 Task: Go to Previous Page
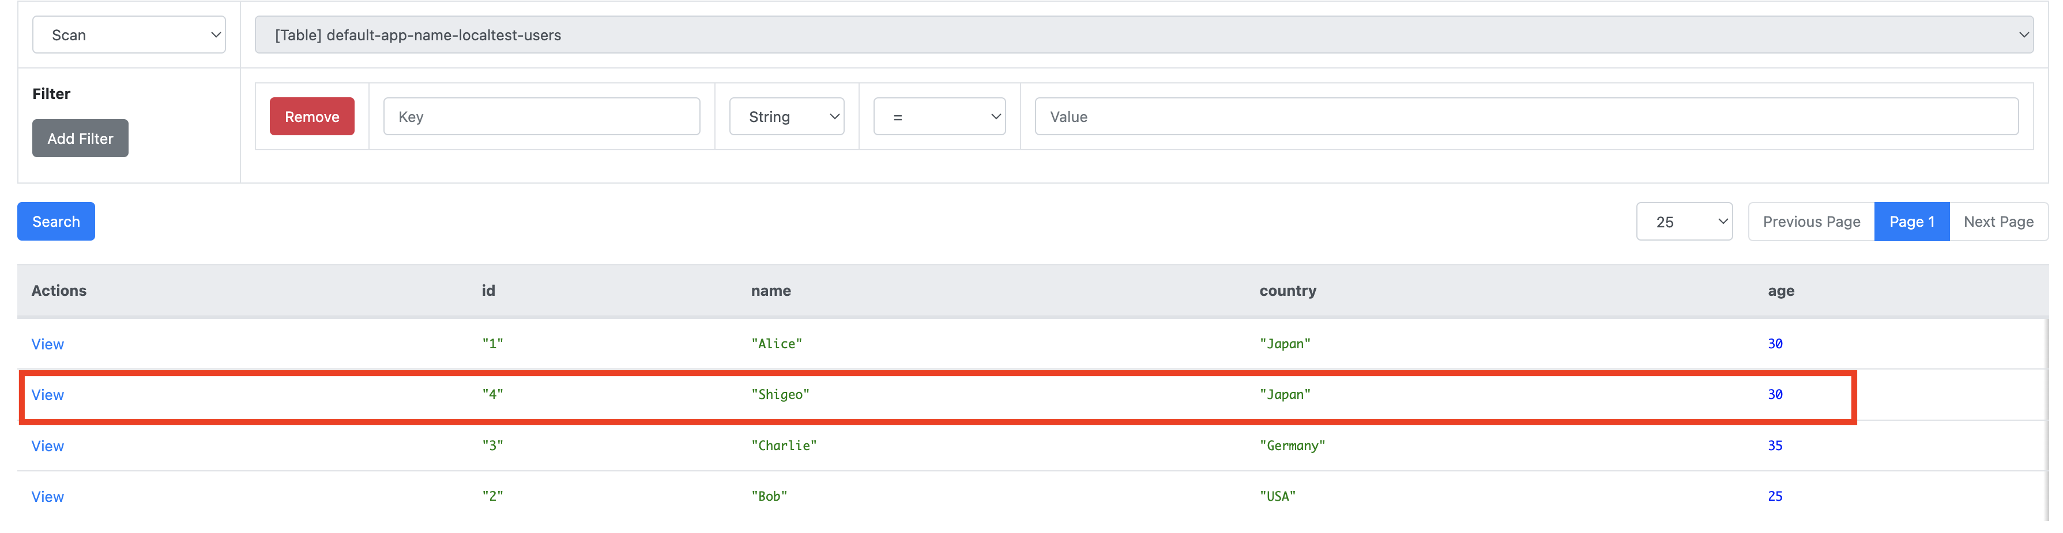(x=1810, y=222)
